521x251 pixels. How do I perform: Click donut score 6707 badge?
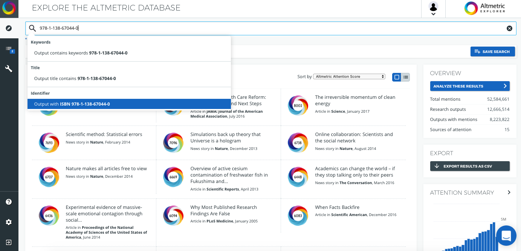49,177
